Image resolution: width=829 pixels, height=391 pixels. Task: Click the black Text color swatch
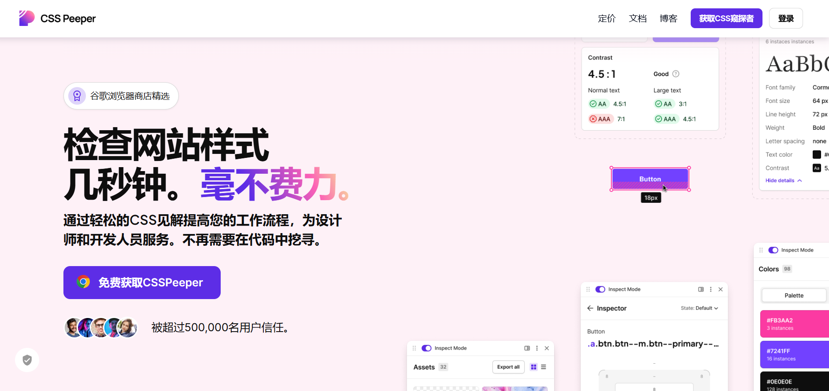click(817, 154)
